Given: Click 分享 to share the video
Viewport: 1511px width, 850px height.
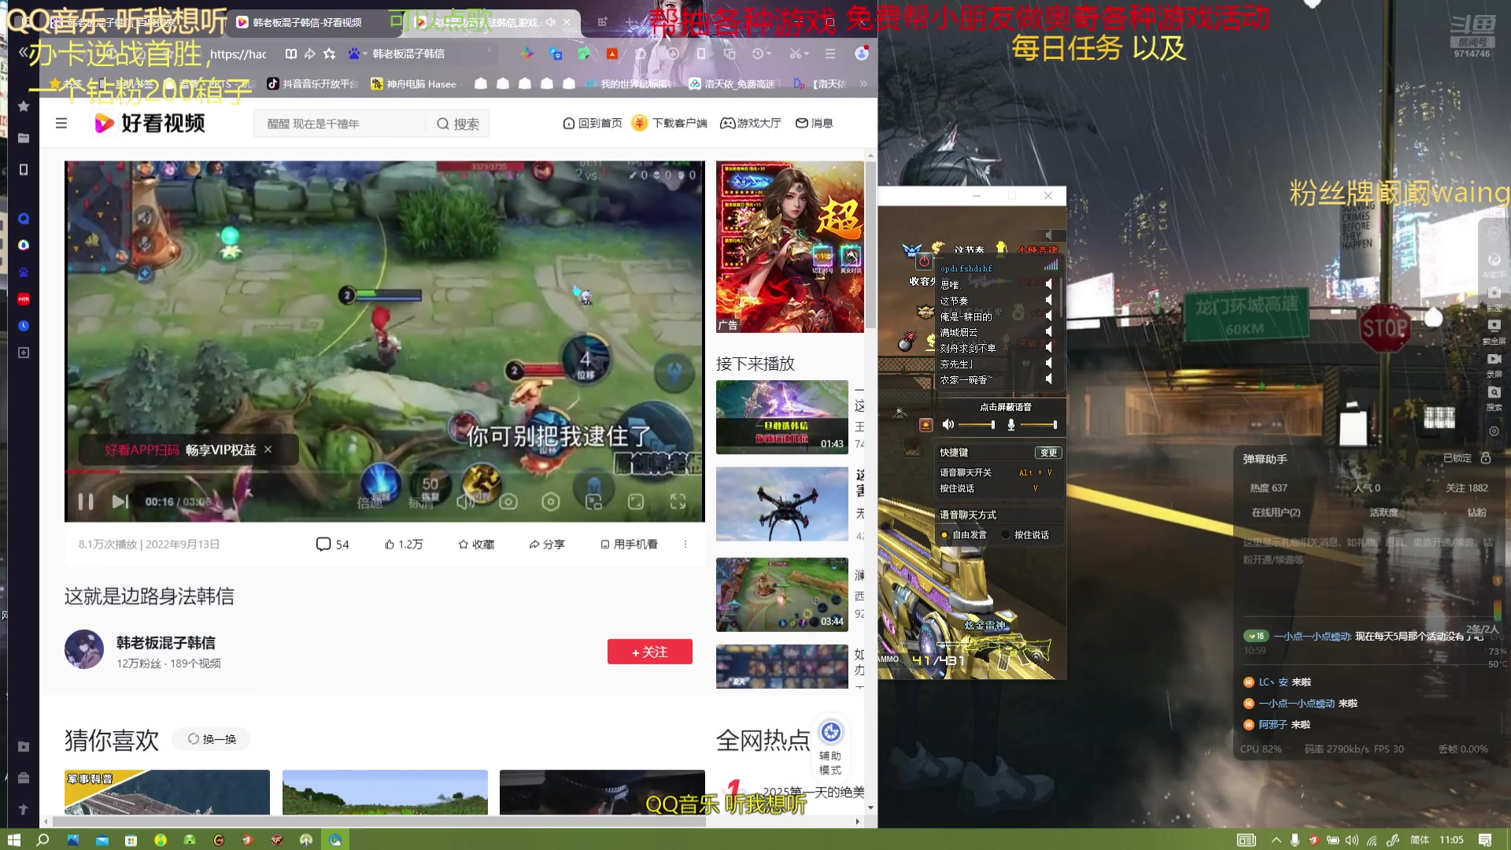Looking at the screenshot, I should pos(547,544).
